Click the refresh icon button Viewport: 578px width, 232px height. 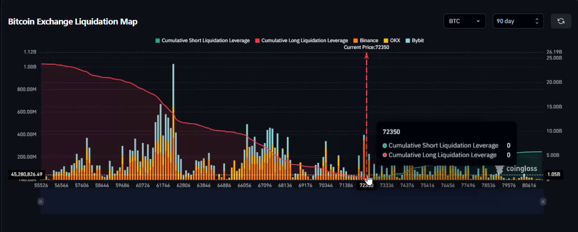click(x=561, y=21)
